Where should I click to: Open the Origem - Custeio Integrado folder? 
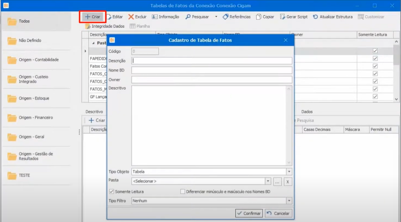(37, 79)
